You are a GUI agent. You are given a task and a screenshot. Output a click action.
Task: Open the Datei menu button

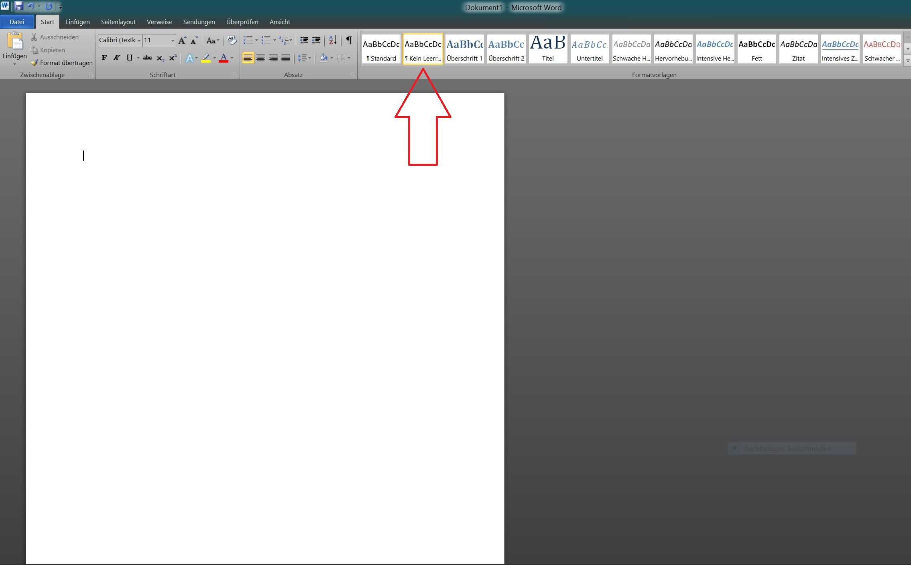point(17,22)
